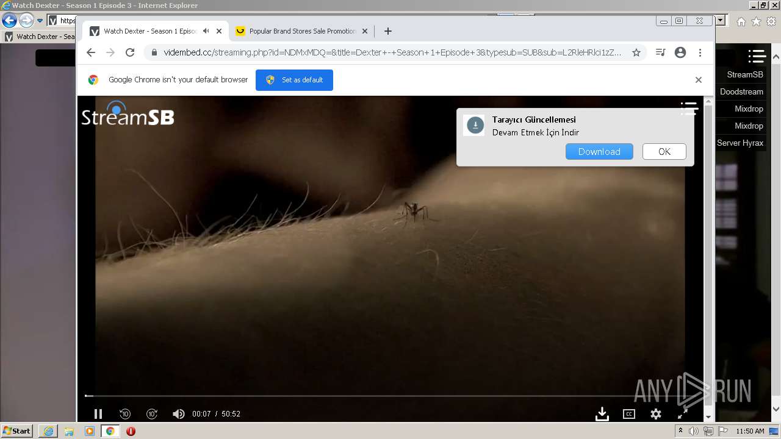Open the Windows Start menu
The width and height of the screenshot is (781, 439).
click(x=16, y=431)
